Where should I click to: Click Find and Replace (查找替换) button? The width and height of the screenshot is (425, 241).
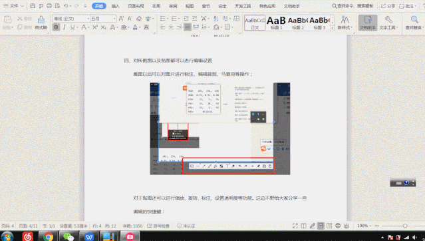point(414,23)
